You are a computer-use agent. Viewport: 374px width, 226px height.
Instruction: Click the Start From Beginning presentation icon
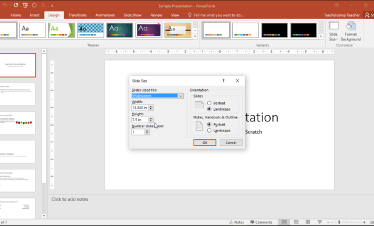pos(25,5)
